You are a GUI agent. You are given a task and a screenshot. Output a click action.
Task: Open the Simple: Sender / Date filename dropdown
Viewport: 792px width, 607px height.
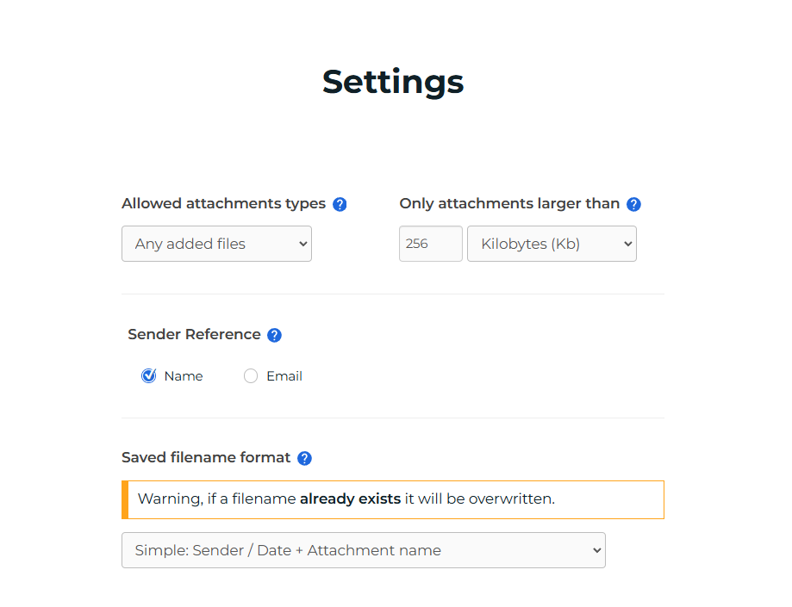[x=363, y=550]
